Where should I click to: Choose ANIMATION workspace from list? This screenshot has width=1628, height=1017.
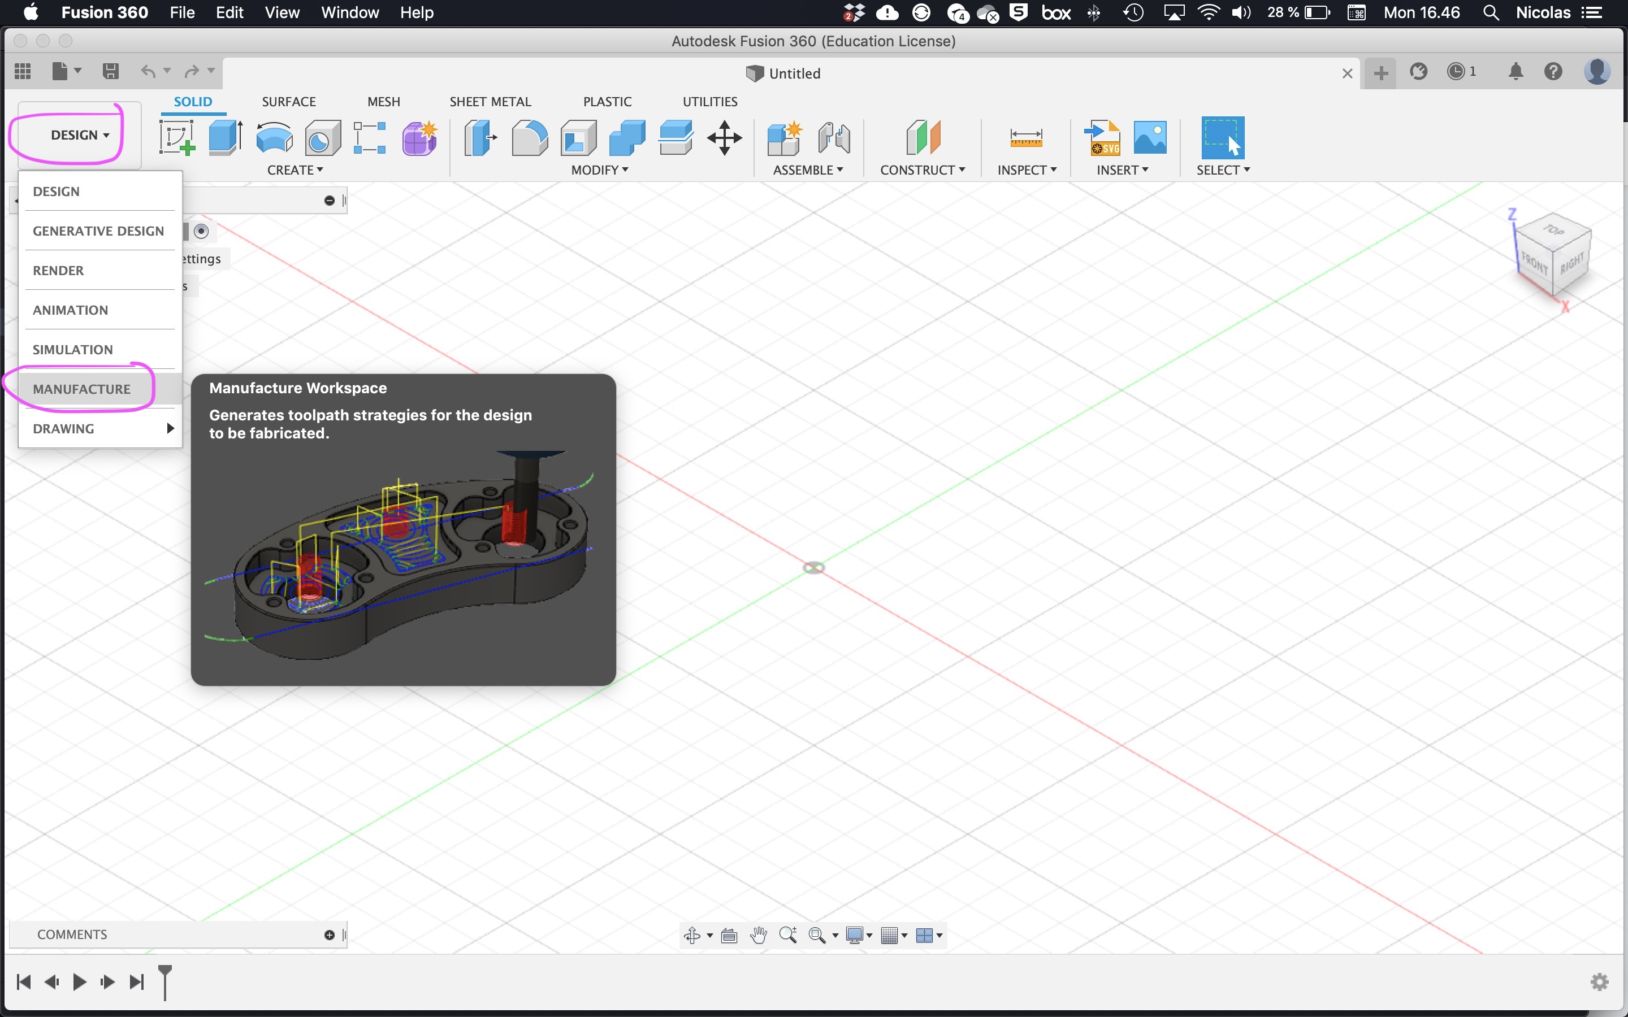tap(100, 310)
